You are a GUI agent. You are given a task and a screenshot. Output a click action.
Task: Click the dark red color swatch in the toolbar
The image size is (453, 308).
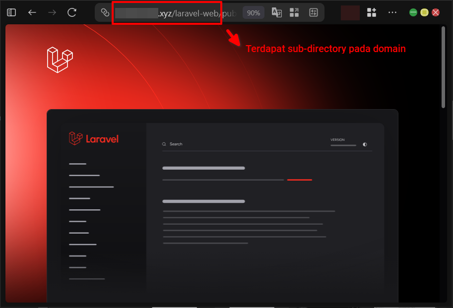tap(350, 12)
